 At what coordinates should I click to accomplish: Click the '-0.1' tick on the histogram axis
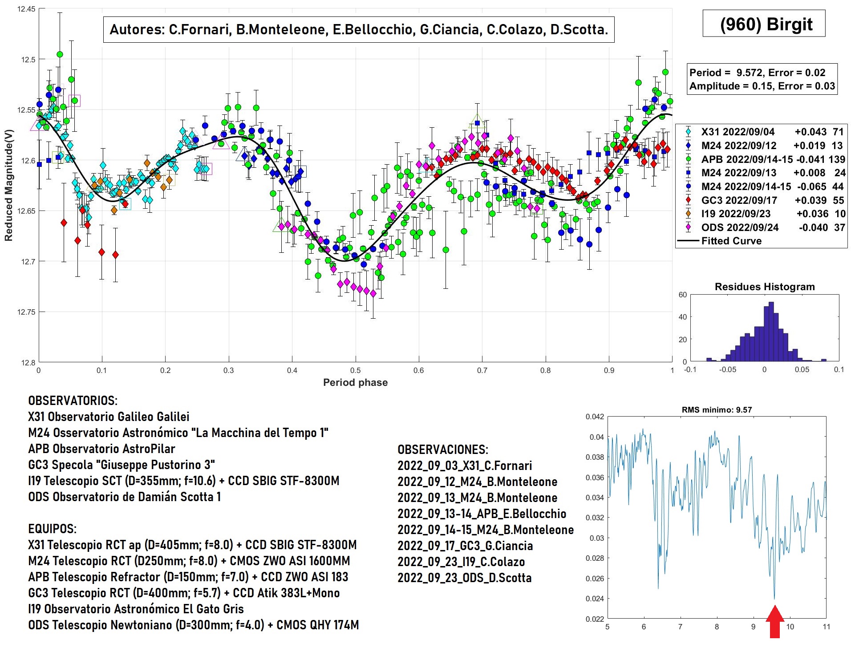pos(690,369)
